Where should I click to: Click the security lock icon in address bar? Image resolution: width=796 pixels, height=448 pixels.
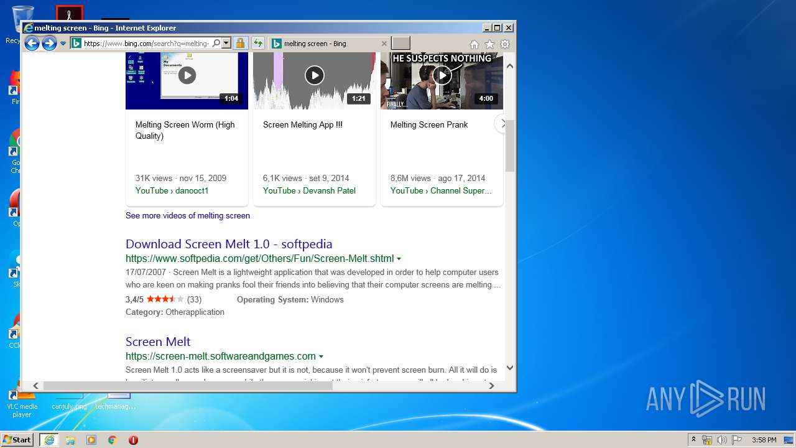pos(240,44)
